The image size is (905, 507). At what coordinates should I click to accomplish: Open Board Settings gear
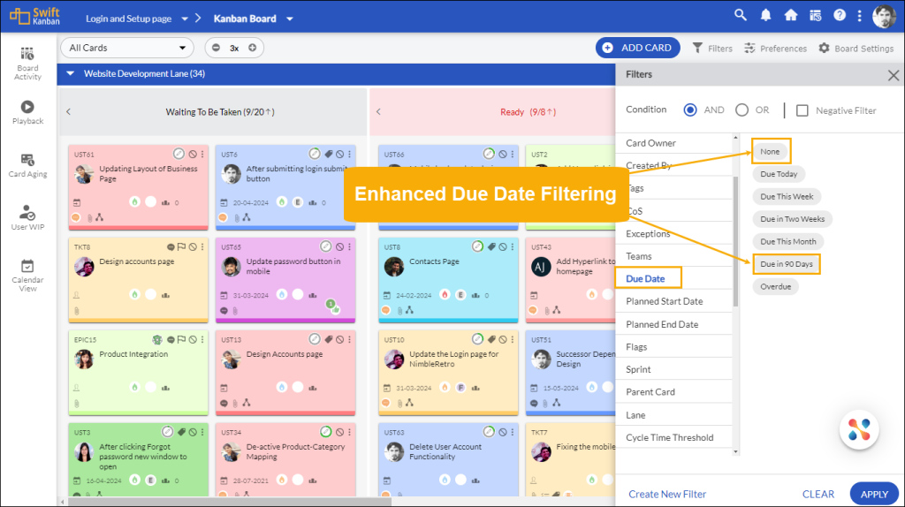click(856, 48)
